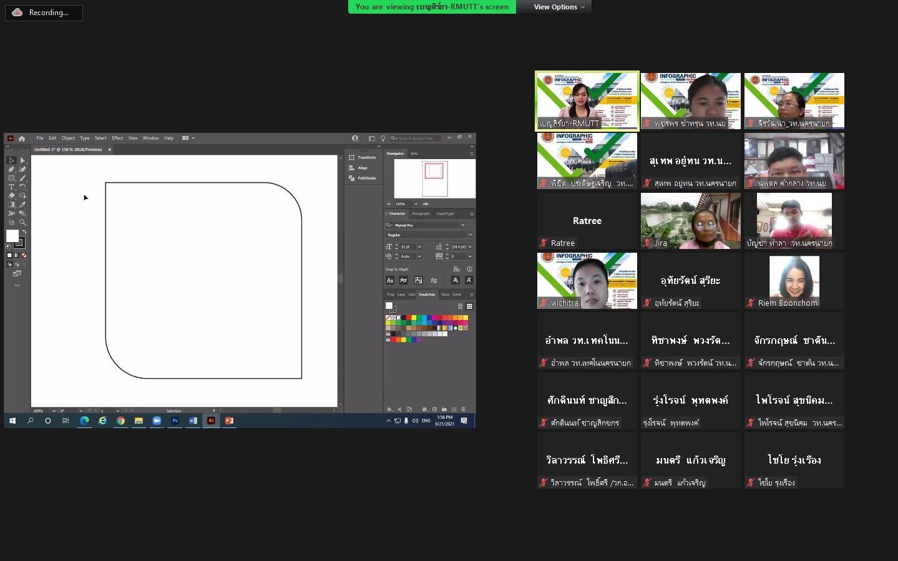Click the Fill color box in toolbar
The width and height of the screenshot is (898, 561).
11,235
